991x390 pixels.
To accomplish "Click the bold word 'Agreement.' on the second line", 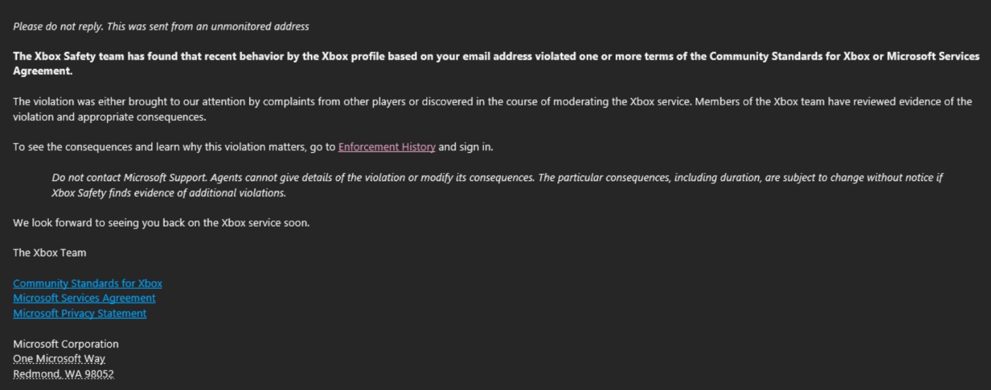I will [43, 71].
